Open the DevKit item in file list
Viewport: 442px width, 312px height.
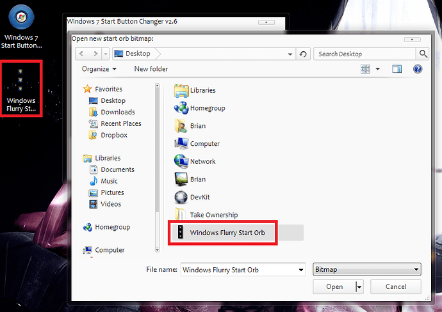(x=197, y=198)
